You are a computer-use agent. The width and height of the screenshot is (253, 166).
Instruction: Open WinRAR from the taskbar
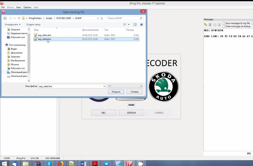(38, 164)
